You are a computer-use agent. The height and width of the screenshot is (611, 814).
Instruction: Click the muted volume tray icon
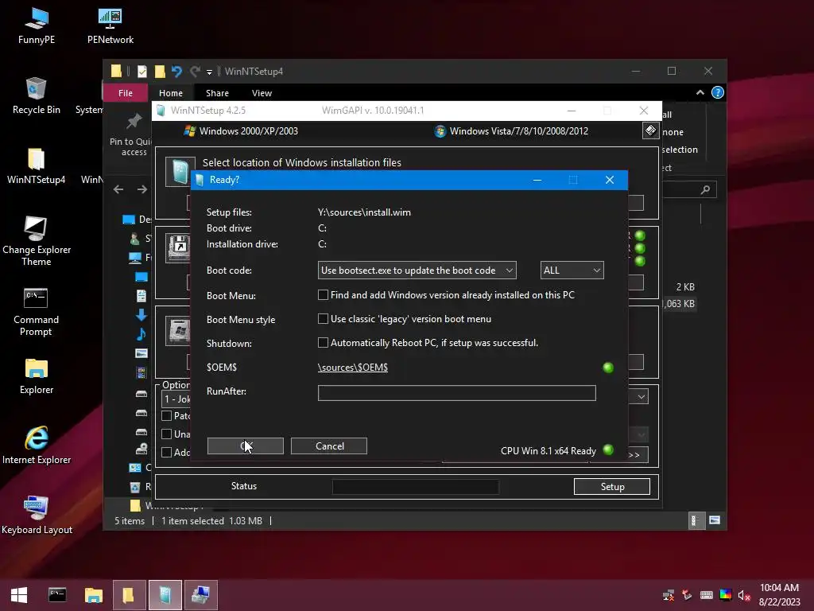[x=744, y=595]
